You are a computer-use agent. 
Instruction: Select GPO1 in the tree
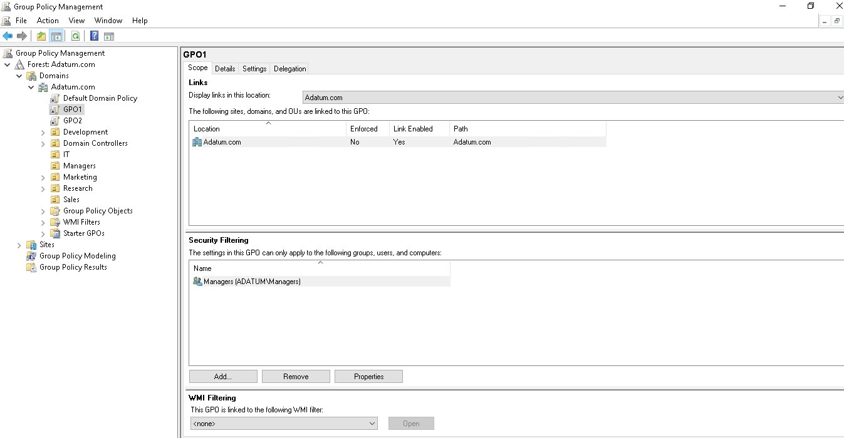click(73, 109)
